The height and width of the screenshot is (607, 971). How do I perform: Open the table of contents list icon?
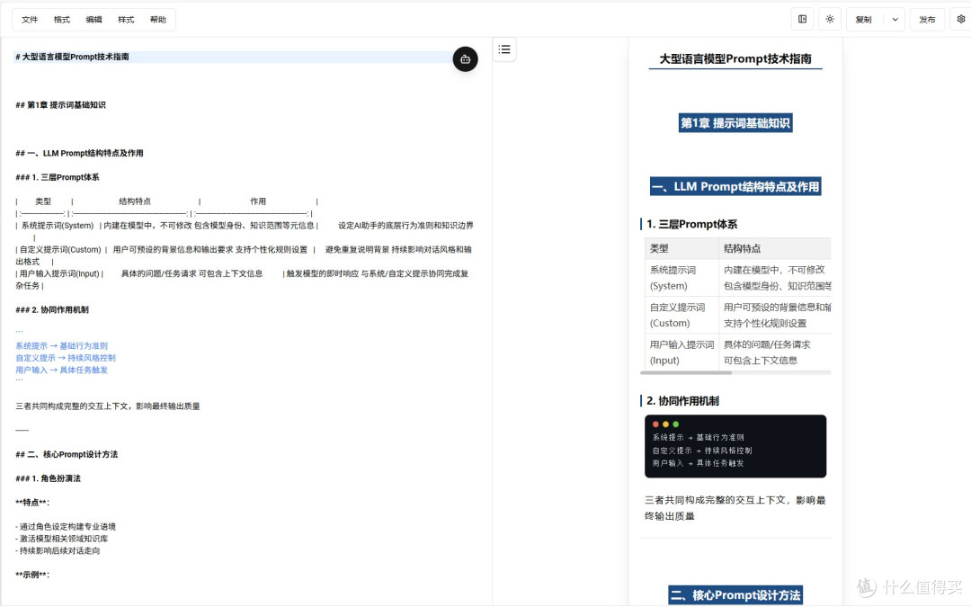point(504,49)
